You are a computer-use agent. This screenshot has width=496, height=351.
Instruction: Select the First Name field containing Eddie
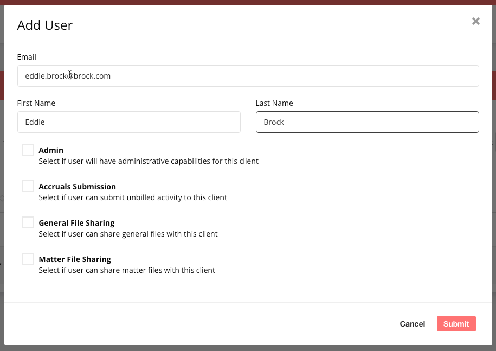[x=128, y=122]
